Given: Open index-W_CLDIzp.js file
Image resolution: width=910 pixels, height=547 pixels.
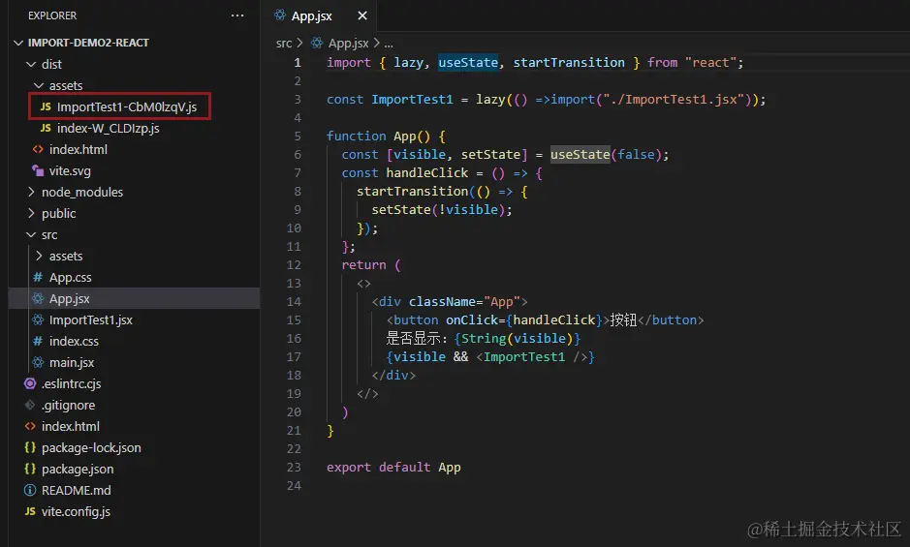Looking at the screenshot, I should point(108,128).
